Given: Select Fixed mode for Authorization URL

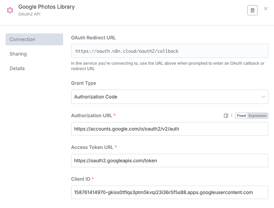Looking at the screenshot, I should 241,116.
